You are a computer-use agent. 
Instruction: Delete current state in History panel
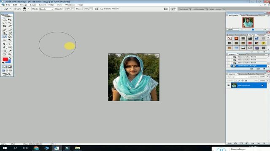click(264, 69)
